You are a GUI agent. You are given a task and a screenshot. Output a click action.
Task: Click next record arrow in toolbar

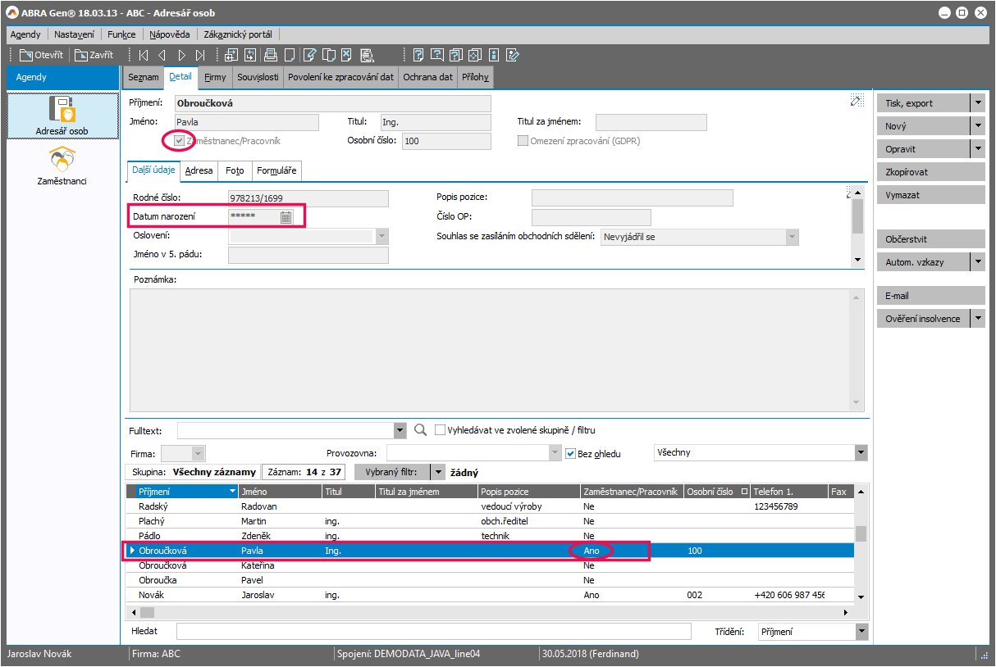(x=181, y=55)
